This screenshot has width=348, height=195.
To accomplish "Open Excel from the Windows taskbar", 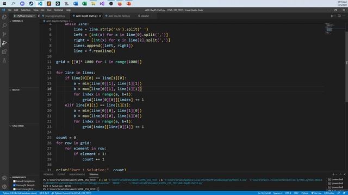I will coord(84,4).
